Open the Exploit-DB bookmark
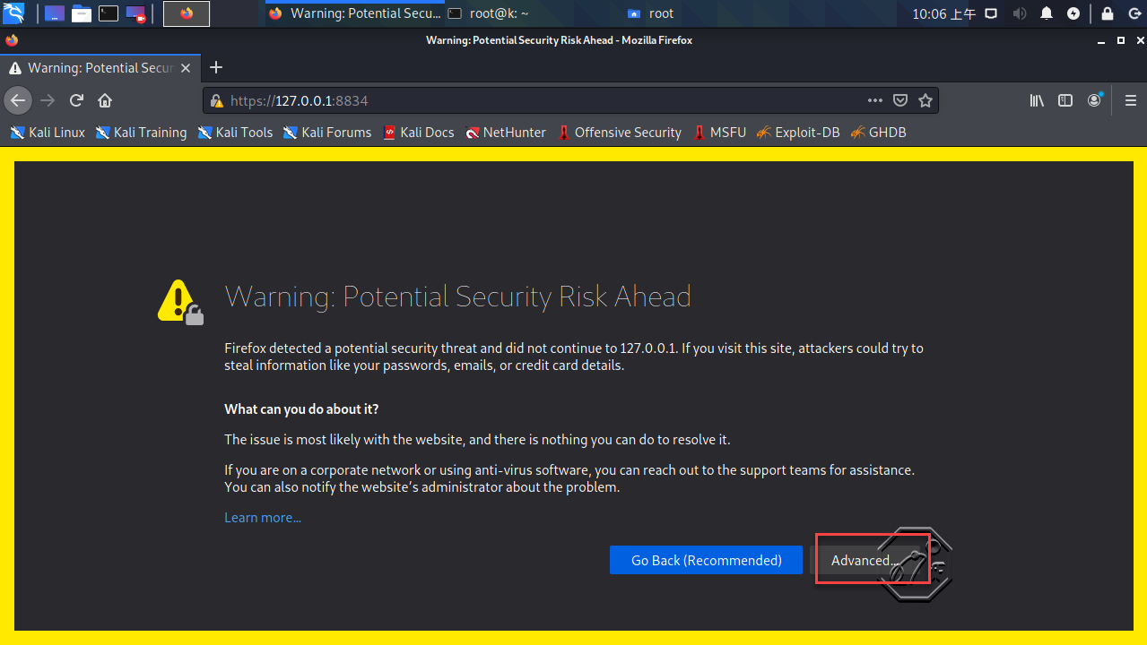Image resolution: width=1147 pixels, height=645 pixels. pyautogui.click(x=798, y=133)
